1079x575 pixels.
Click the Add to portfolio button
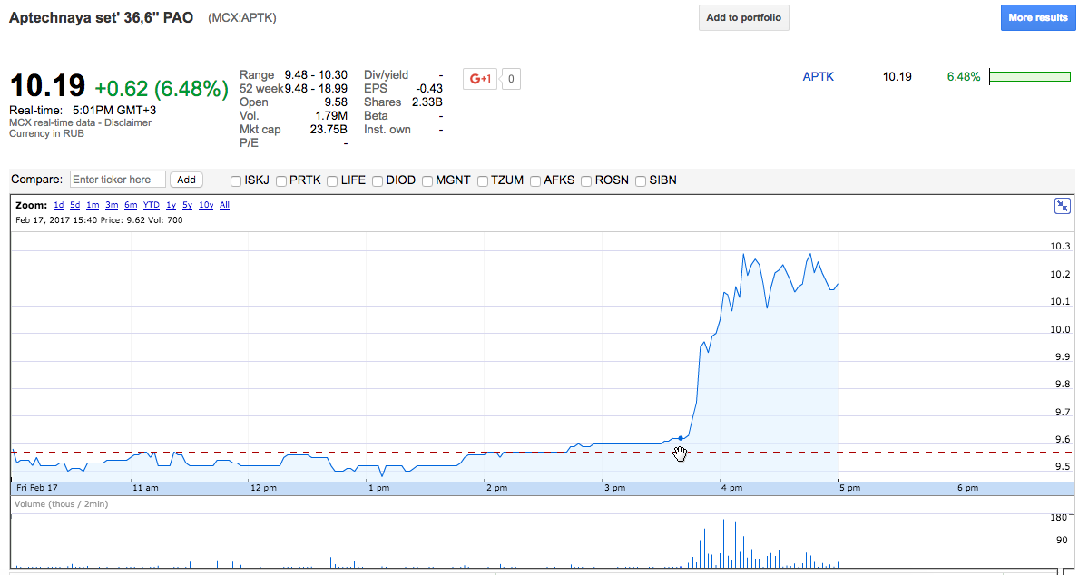coord(744,18)
